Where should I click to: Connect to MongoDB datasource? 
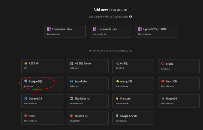(179, 101)
